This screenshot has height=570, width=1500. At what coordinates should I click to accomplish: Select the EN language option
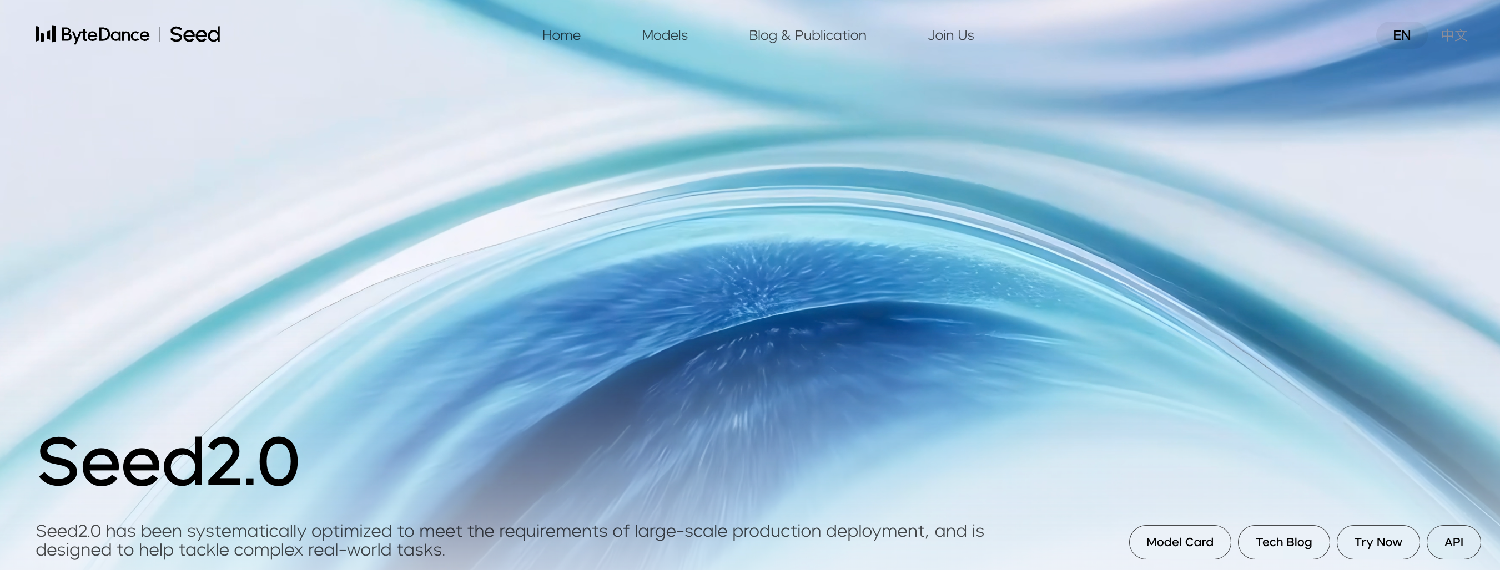pos(1401,35)
